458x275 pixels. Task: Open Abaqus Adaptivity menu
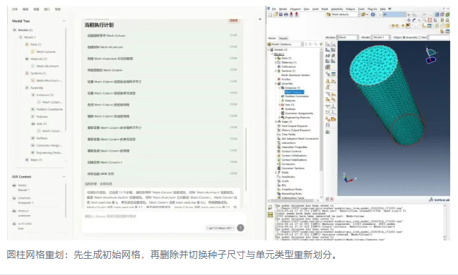click(336, 9)
